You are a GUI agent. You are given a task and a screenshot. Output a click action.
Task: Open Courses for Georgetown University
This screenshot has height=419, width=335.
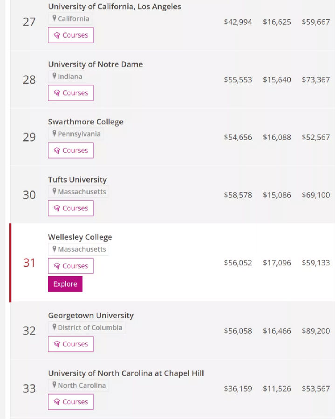pyautogui.click(x=71, y=345)
